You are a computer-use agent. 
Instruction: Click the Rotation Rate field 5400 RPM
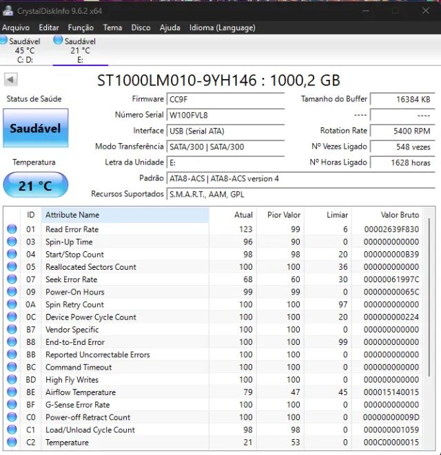point(402,131)
